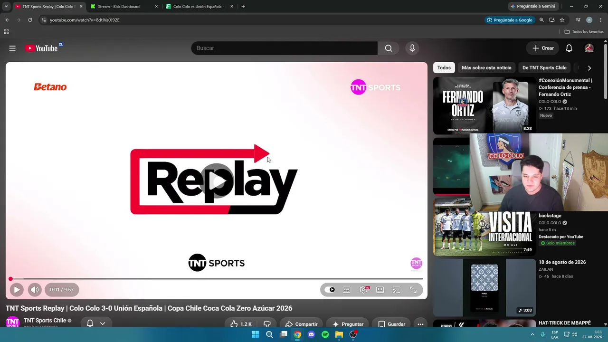This screenshot has height=342, width=608.
Task: Click the Crear button
Action: [x=542, y=48]
